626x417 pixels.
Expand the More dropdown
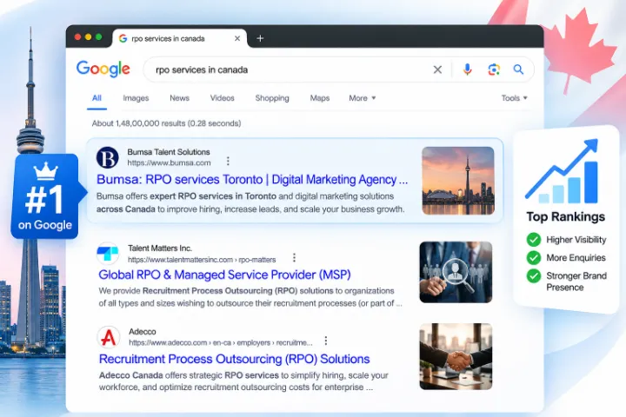pyautogui.click(x=362, y=98)
